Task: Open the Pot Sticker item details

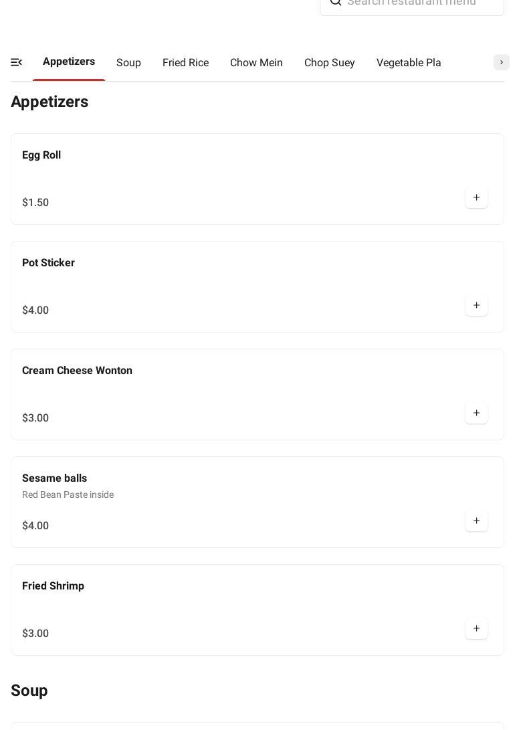Action: click(48, 263)
